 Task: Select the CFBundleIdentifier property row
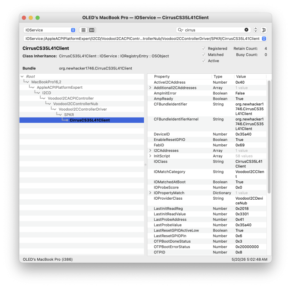pos(207,109)
